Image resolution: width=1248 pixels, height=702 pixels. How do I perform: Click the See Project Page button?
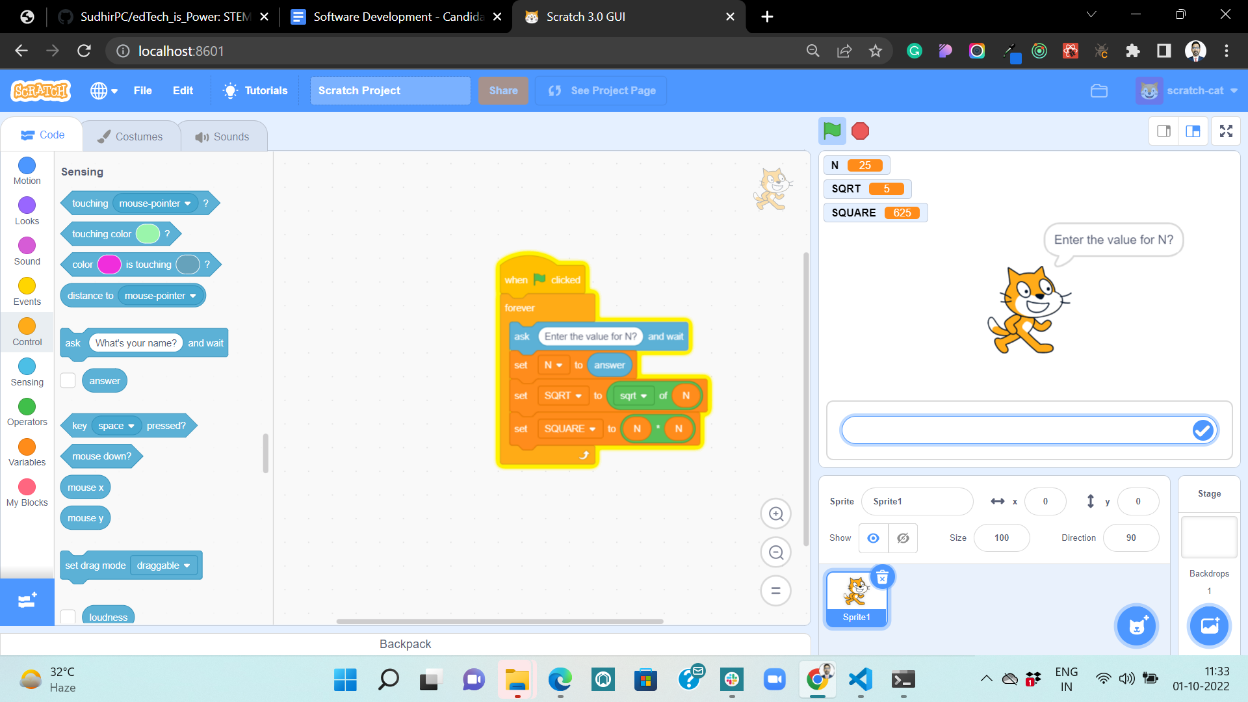coord(601,90)
